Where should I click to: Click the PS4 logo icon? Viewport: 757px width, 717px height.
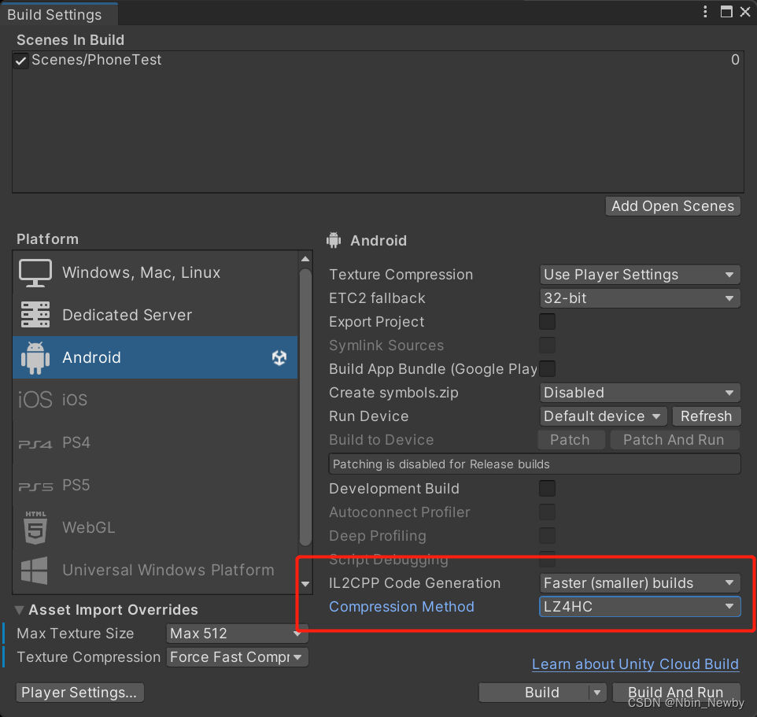35,444
